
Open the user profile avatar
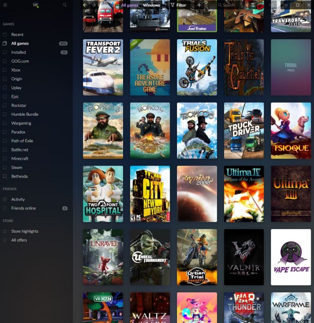coord(36,5)
